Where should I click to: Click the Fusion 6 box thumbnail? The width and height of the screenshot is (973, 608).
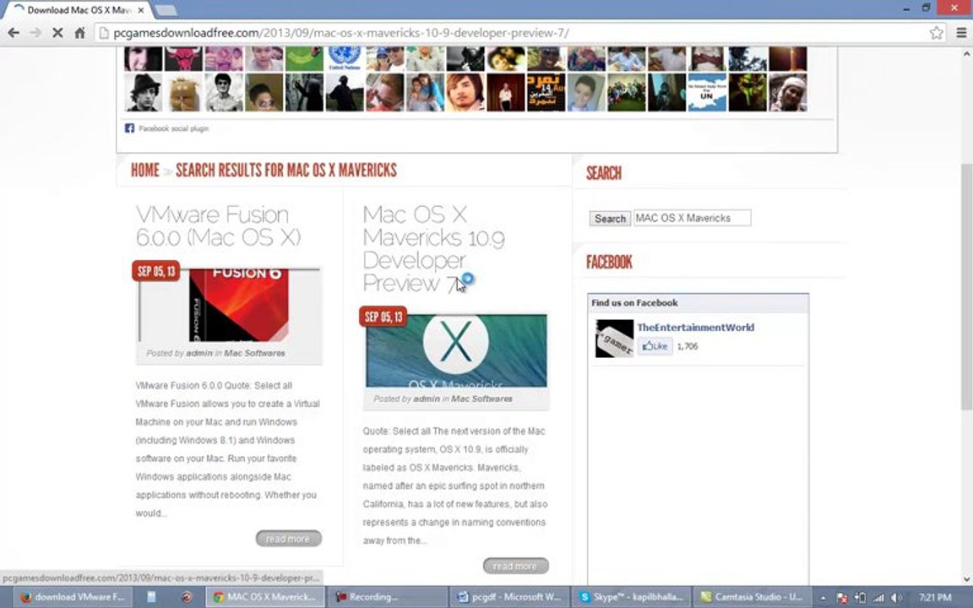pyautogui.click(x=238, y=305)
